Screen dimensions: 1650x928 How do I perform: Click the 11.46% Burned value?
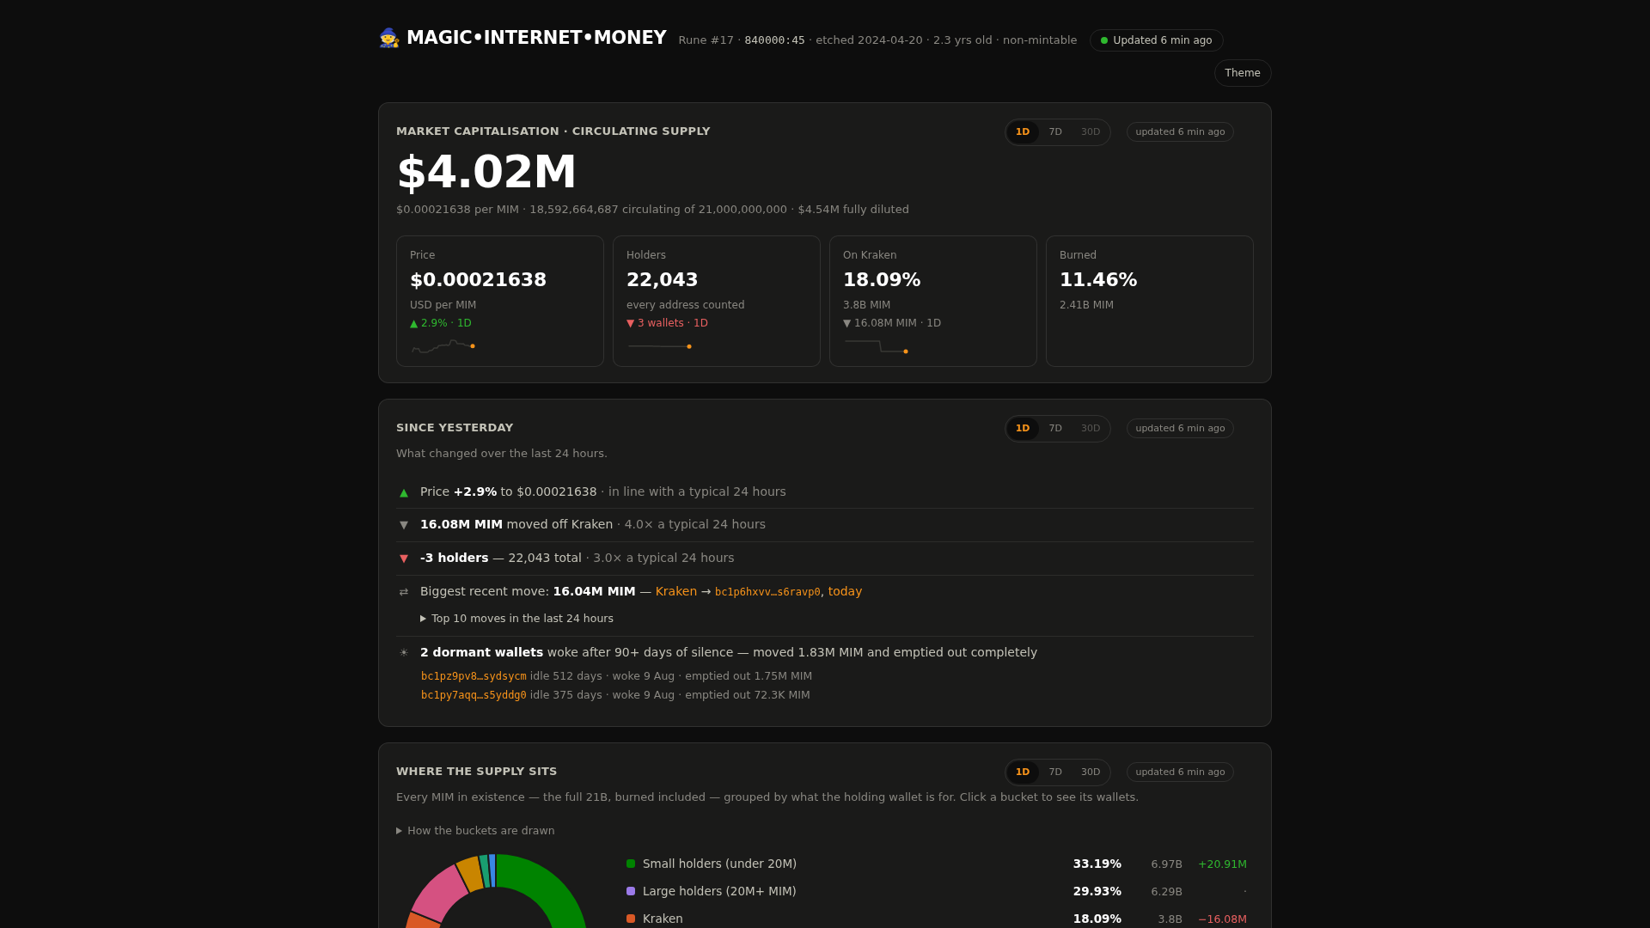click(1098, 280)
